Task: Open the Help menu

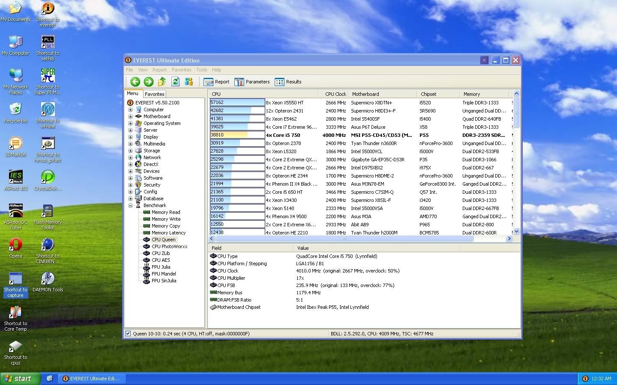Action: pos(217,70)
